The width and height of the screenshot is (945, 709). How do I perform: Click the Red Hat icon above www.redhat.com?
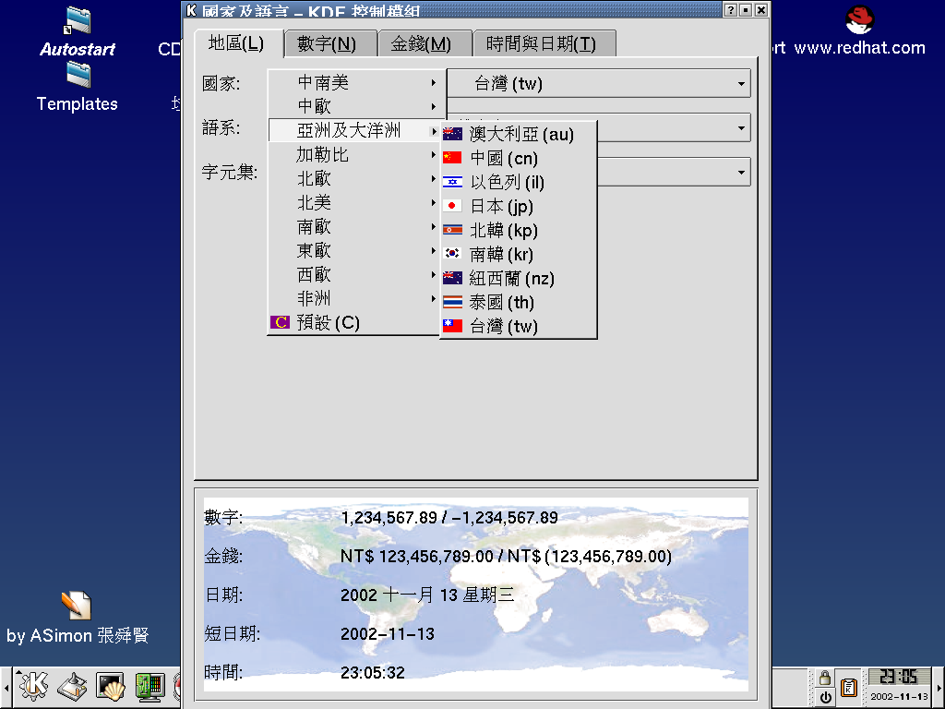[859, 20]
